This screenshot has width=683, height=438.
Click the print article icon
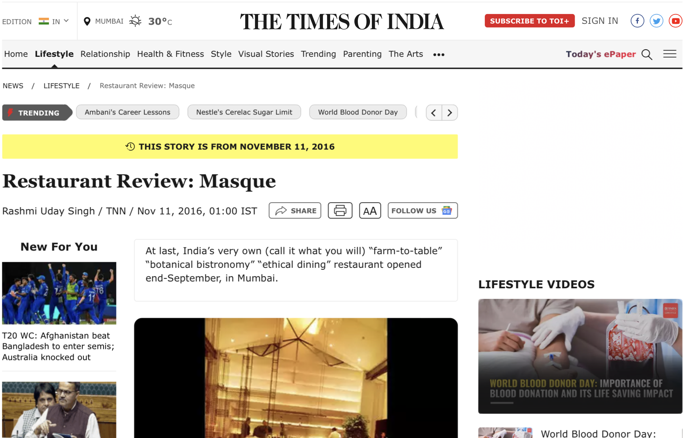click(340, 211)
